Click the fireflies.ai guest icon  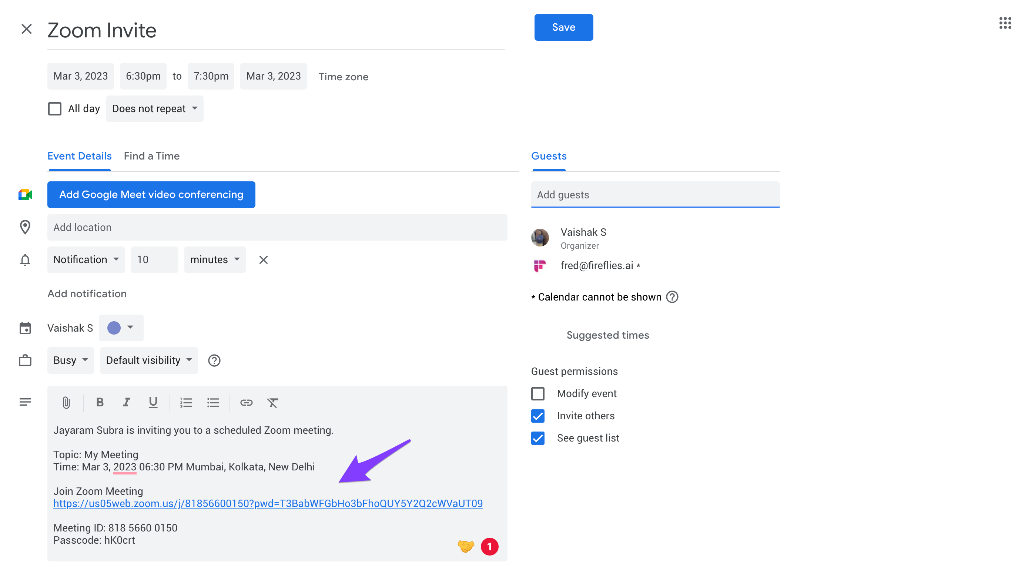point(540,266)
